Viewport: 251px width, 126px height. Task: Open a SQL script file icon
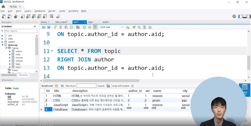click(x=9, y=16)
